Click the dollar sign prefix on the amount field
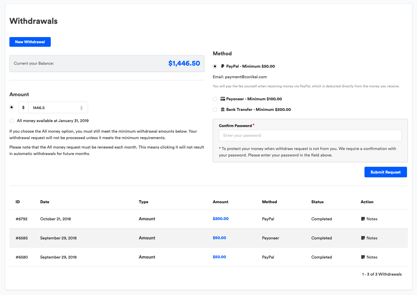Viewport: 417px width, 295px height. [23, 107]
